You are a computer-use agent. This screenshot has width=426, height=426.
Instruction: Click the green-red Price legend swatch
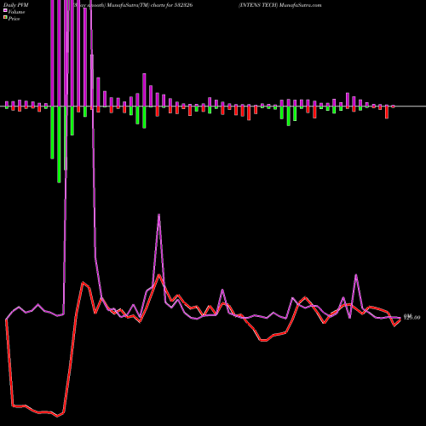click(x=5, y=18)
